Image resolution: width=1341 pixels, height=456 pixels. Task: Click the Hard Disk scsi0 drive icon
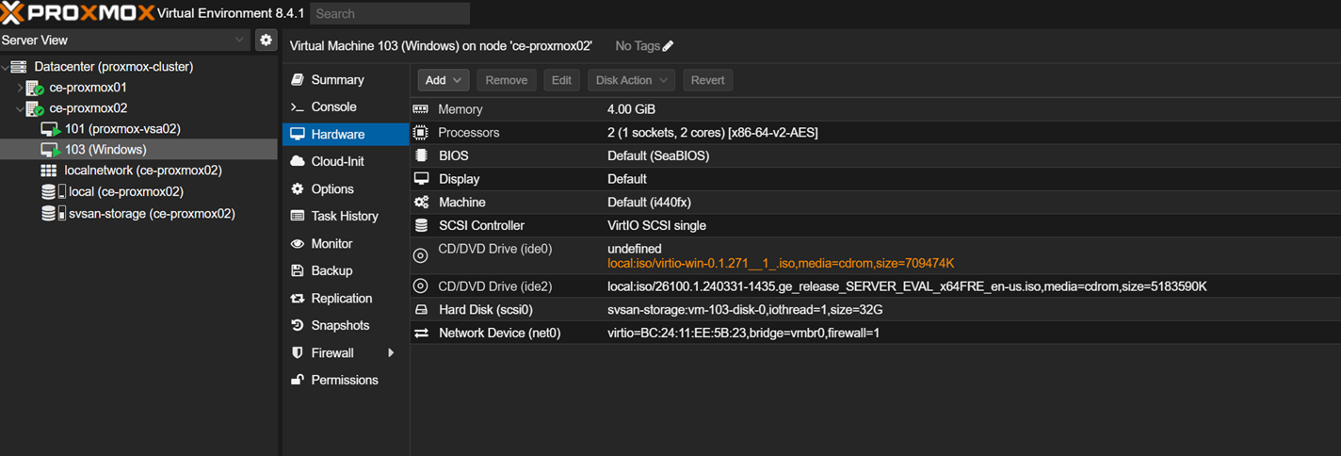coord(421,310)
